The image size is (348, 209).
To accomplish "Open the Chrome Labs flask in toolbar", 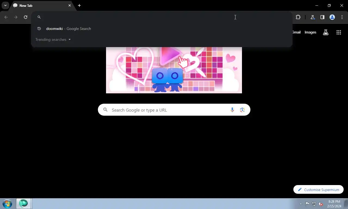I will tap(313, 17).
